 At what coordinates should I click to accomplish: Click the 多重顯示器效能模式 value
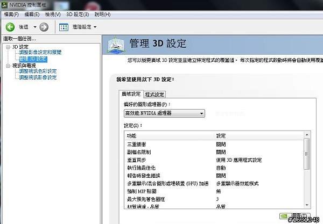(237, 183)
